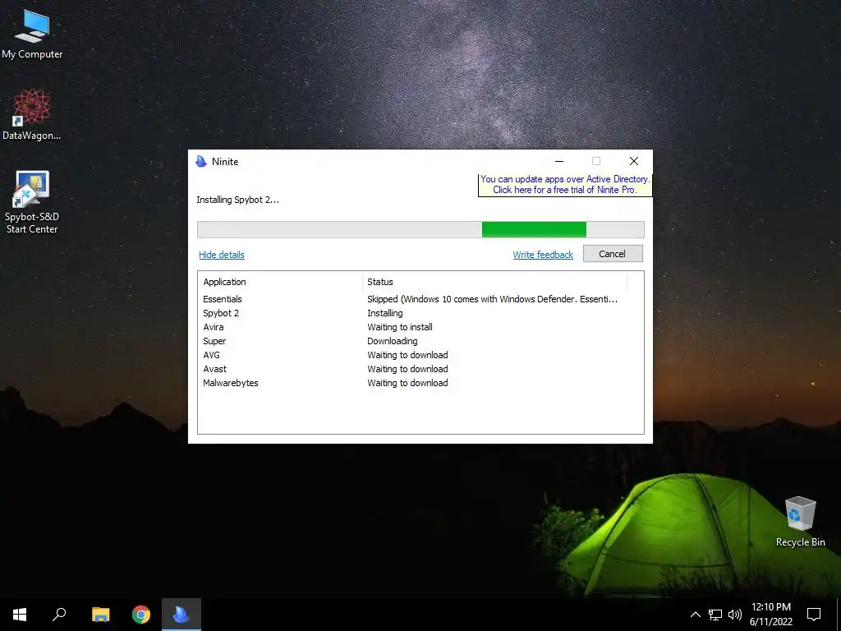Open File Explorer from the taskbar
Screen dimensions: 841x631
pyautogui.click(x=100, y=615)
